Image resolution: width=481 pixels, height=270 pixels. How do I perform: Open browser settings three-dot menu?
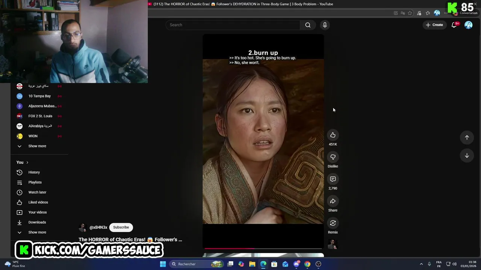[x=446, y=13]
